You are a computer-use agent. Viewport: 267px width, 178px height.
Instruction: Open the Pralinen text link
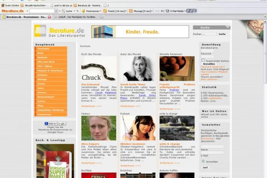tap(174, 90)
